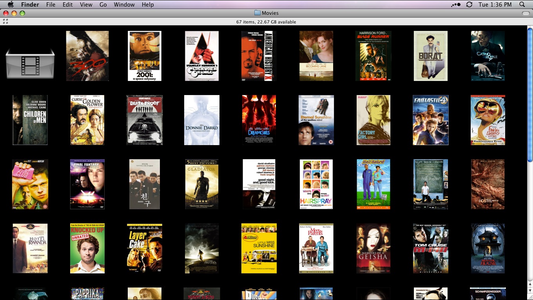Screen dimensions: 533x300
Task: Click the Half Nelson icon
Action: [431, 184]
